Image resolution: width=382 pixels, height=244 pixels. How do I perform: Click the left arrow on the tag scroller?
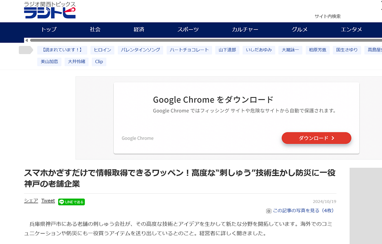[x=26, y=40]
